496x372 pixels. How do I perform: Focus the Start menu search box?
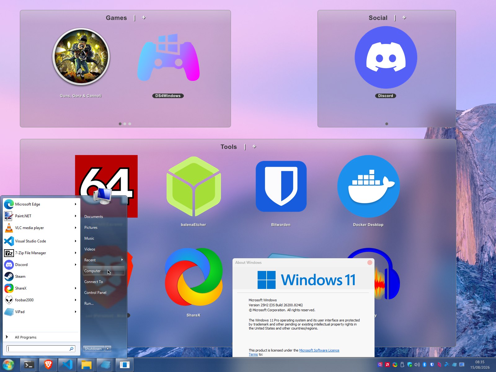[41, 349]
